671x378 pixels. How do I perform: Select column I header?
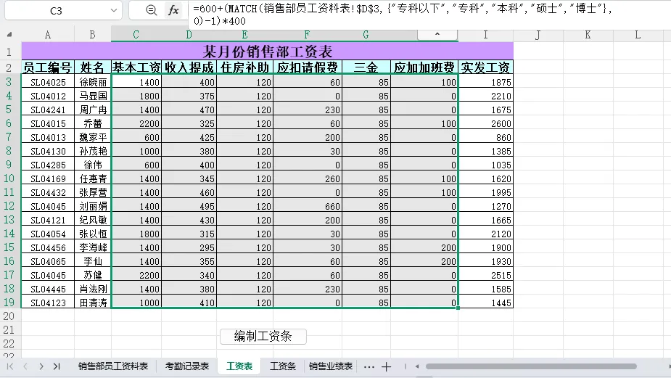[485, 35]
